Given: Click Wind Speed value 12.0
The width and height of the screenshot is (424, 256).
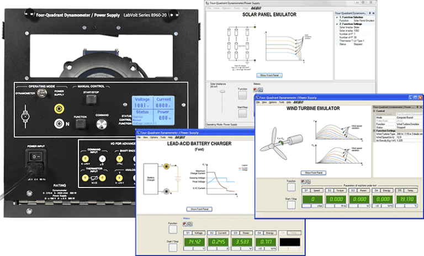Looking at the screenshot, I should [399, 137].
